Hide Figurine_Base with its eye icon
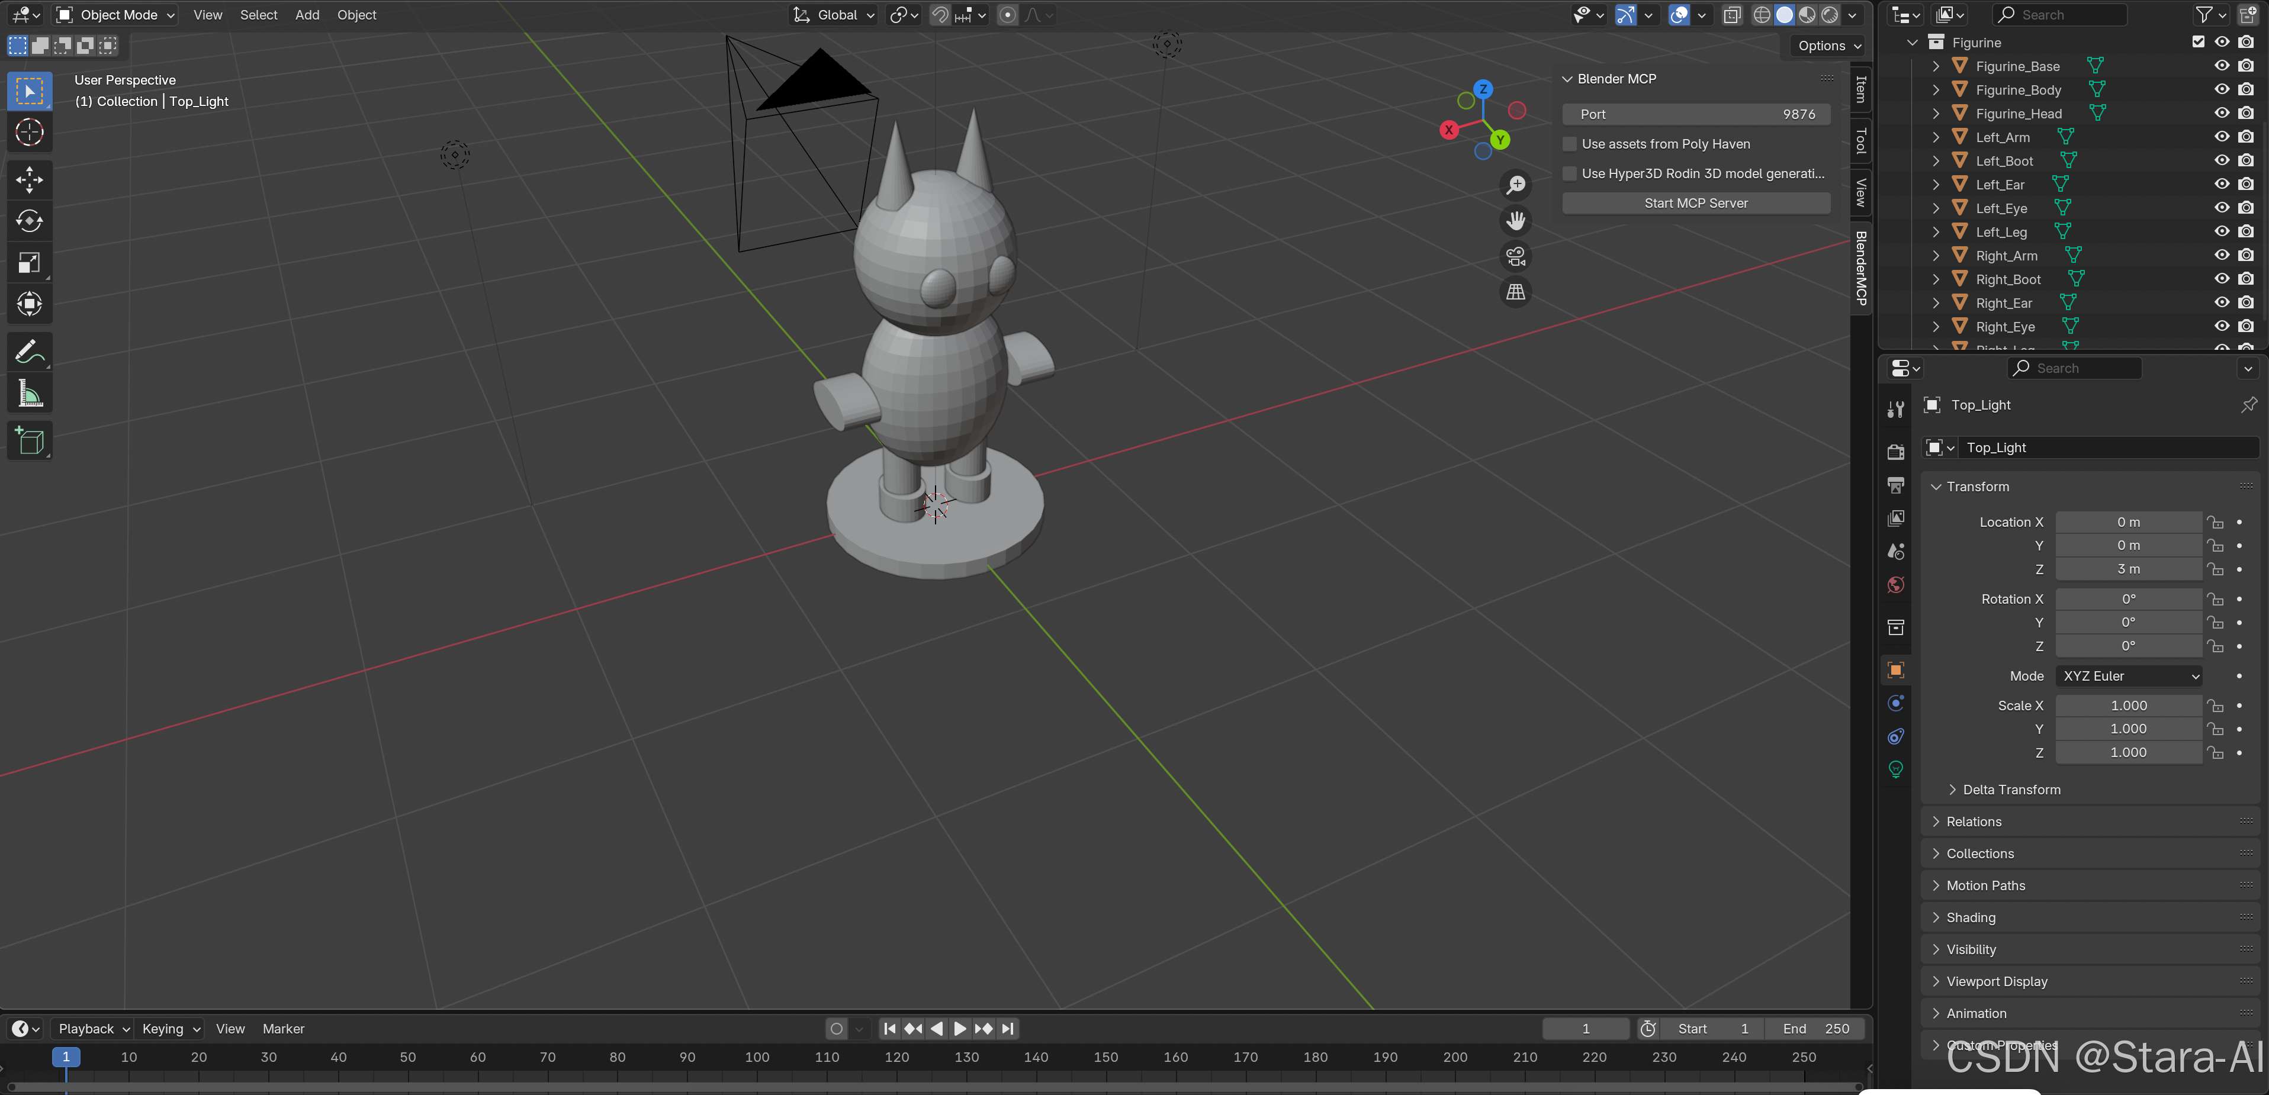2269x1095 pixels. (2222, 65)
